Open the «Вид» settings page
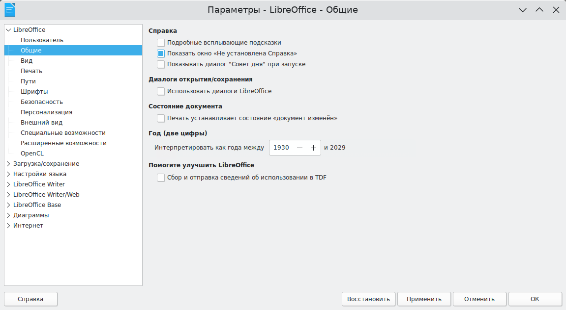This screenshot has width=566, height=310. [x=27, y=60]
